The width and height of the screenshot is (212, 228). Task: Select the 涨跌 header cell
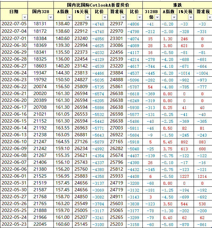point(177,5)
